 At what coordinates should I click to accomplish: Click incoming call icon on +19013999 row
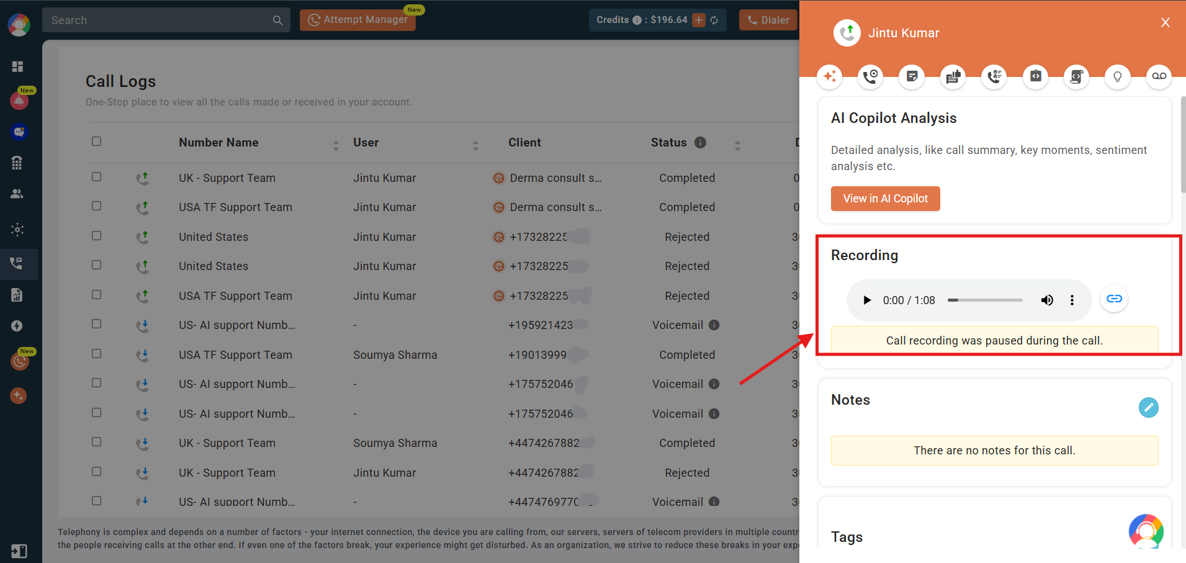tap(143, 355)
